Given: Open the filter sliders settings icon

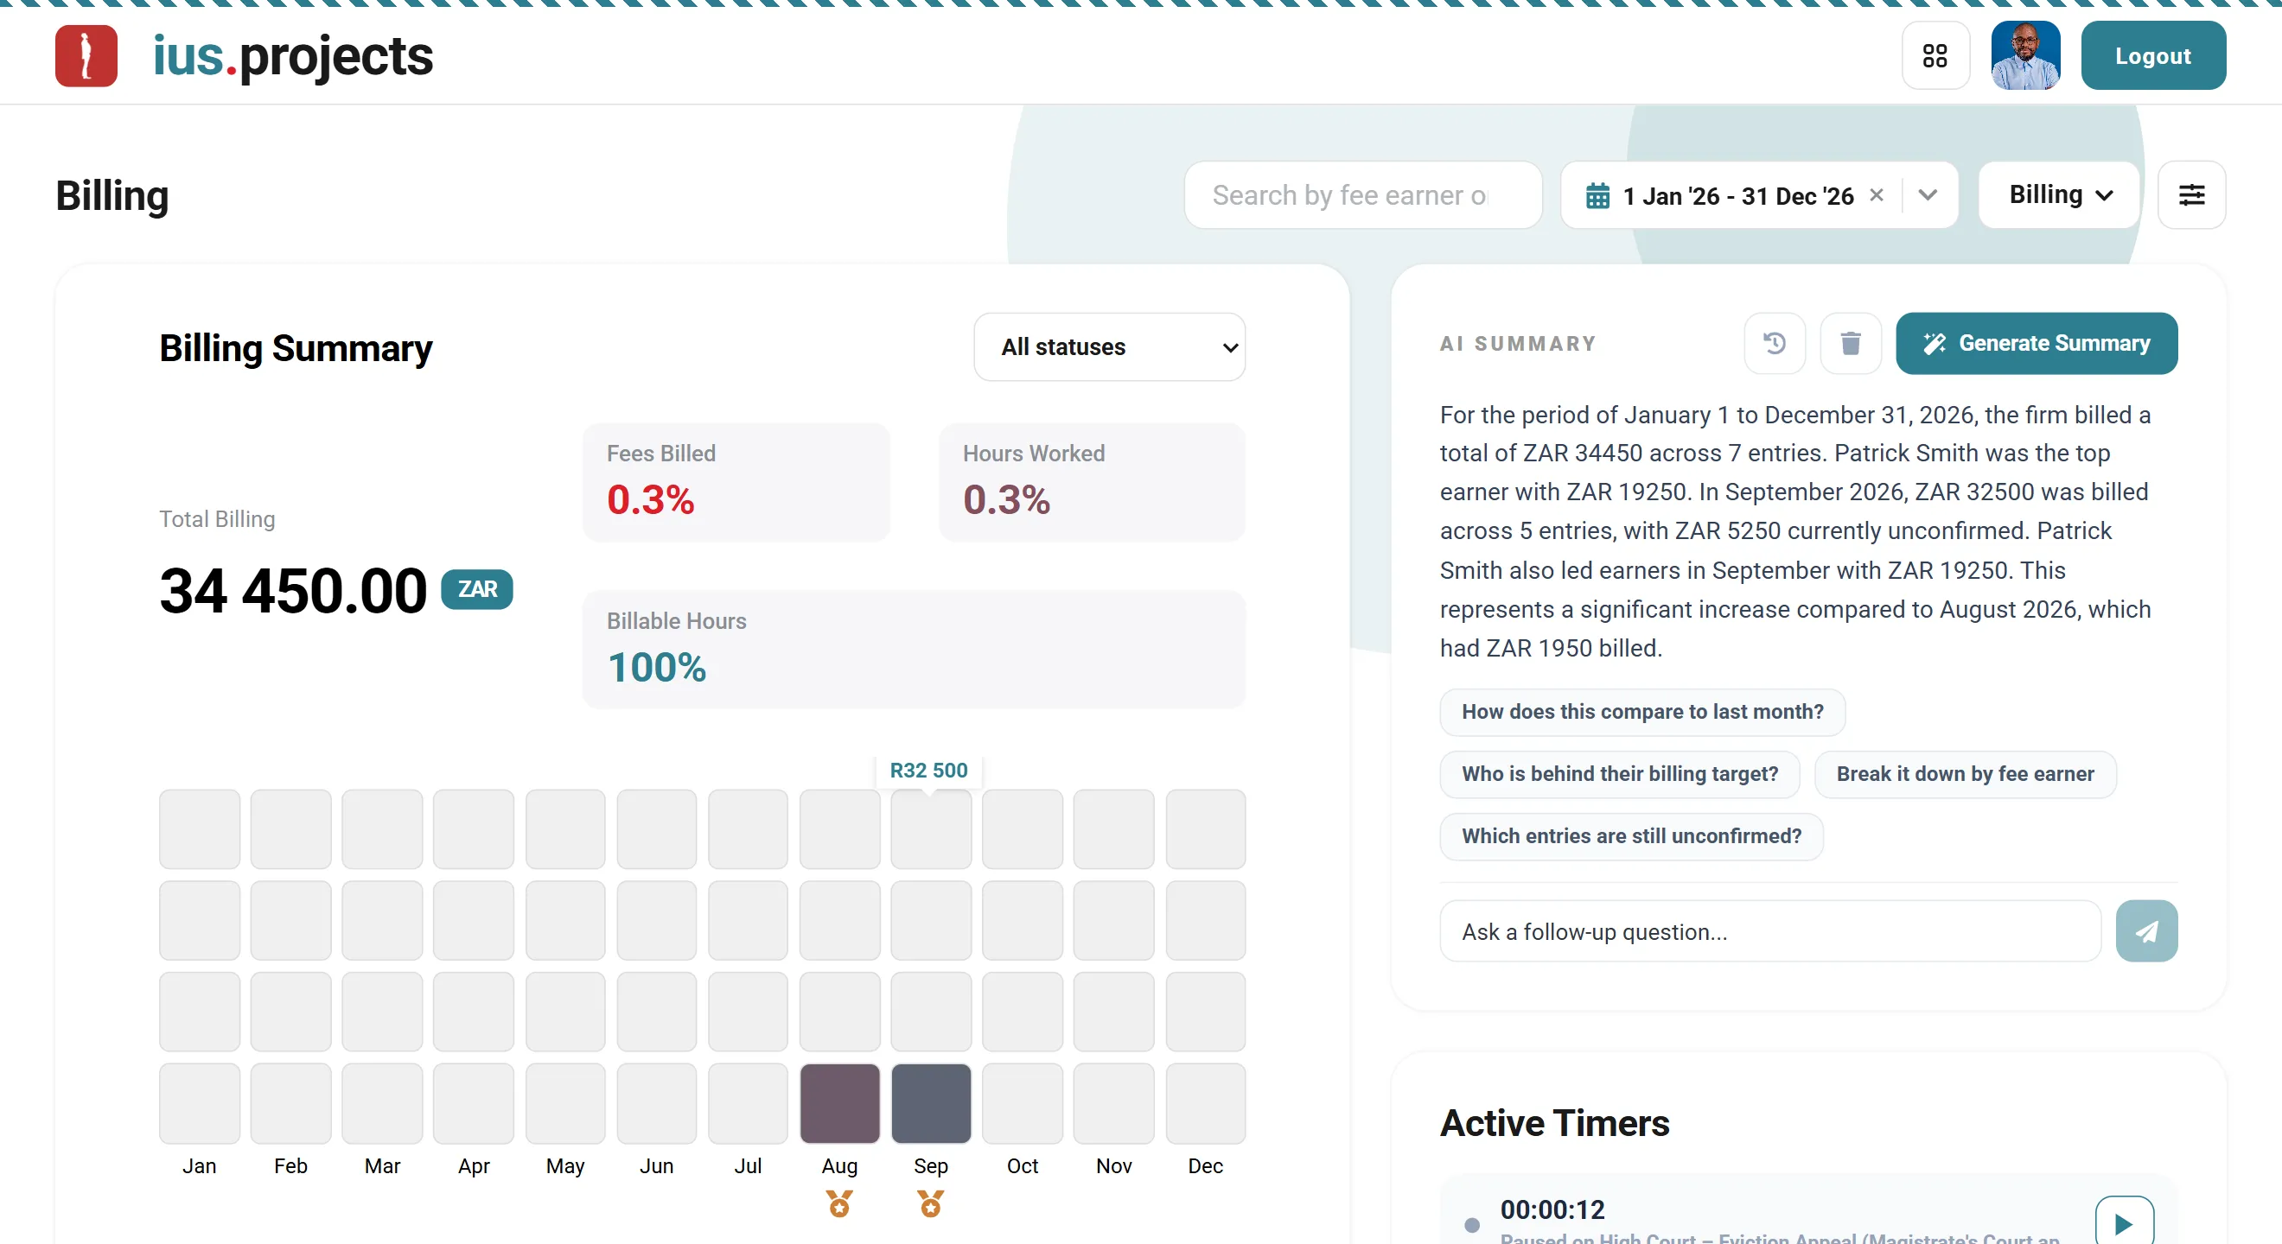Looking at the screenshot, I should (2190, 194).
